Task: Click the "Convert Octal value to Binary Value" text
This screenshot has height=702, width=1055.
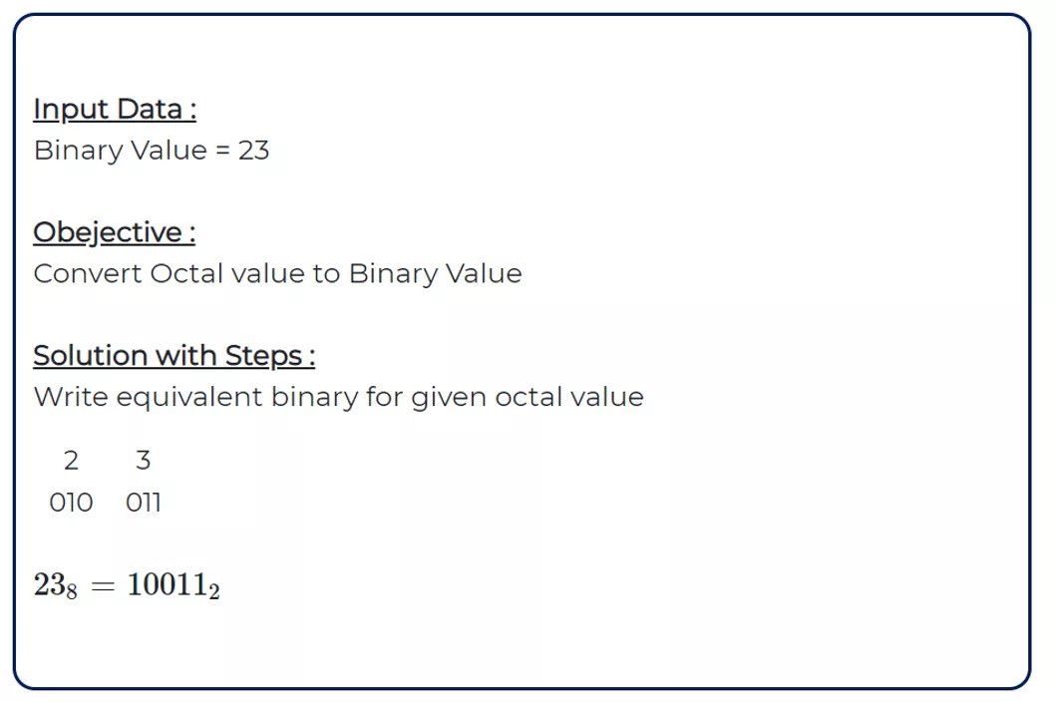Action: coord(277,273)
